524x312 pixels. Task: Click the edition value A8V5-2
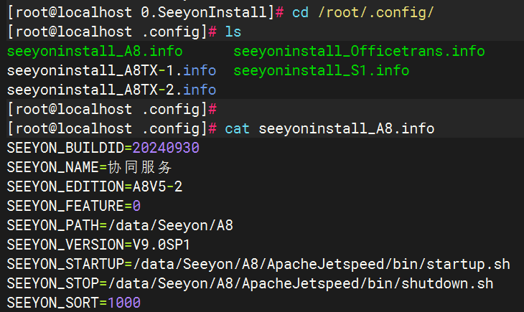[x=157, y=186]
